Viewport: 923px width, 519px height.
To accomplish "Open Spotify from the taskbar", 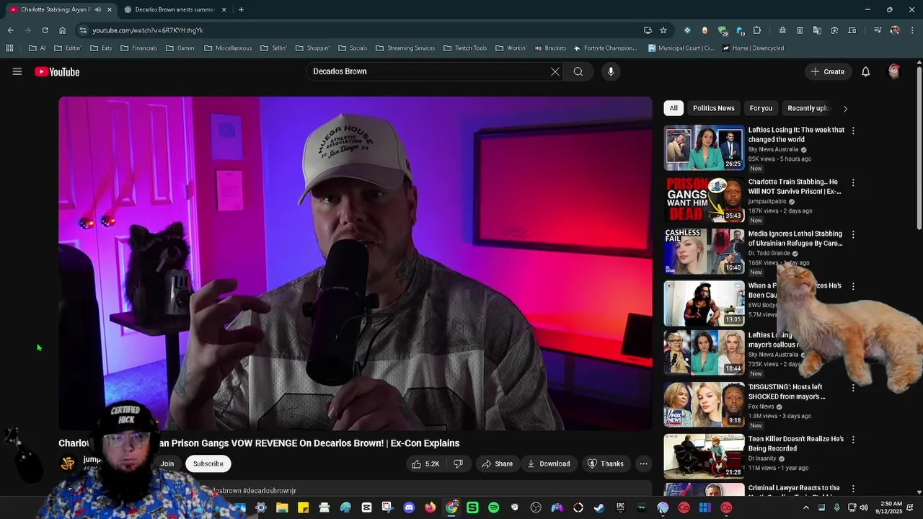I will pyautogui.click(x=493, y=507).
